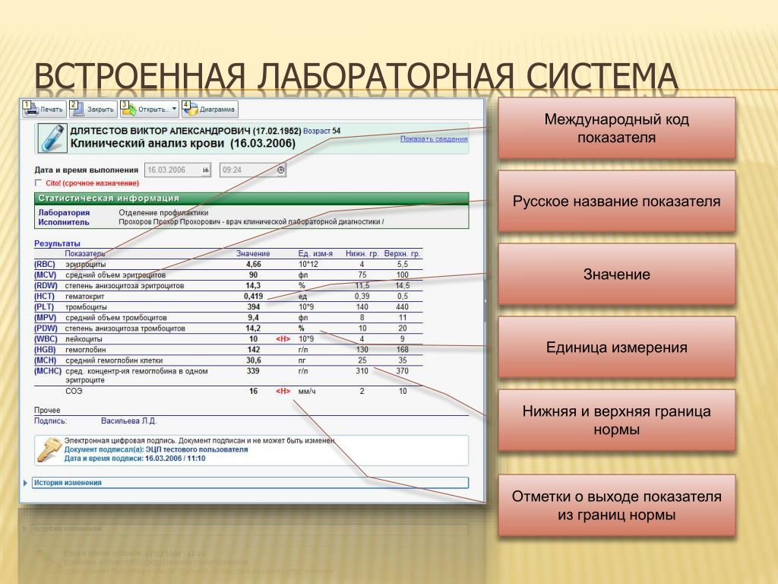Click the Значение column header

click(253, 254)
